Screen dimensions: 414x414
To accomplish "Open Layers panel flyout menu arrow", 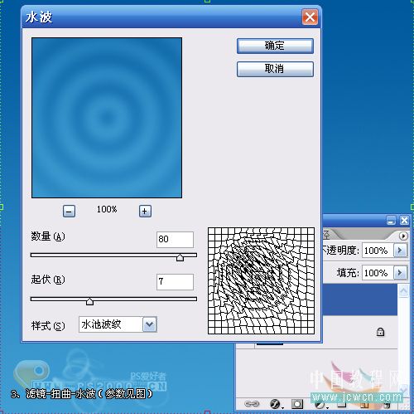I will pos(403,236).
